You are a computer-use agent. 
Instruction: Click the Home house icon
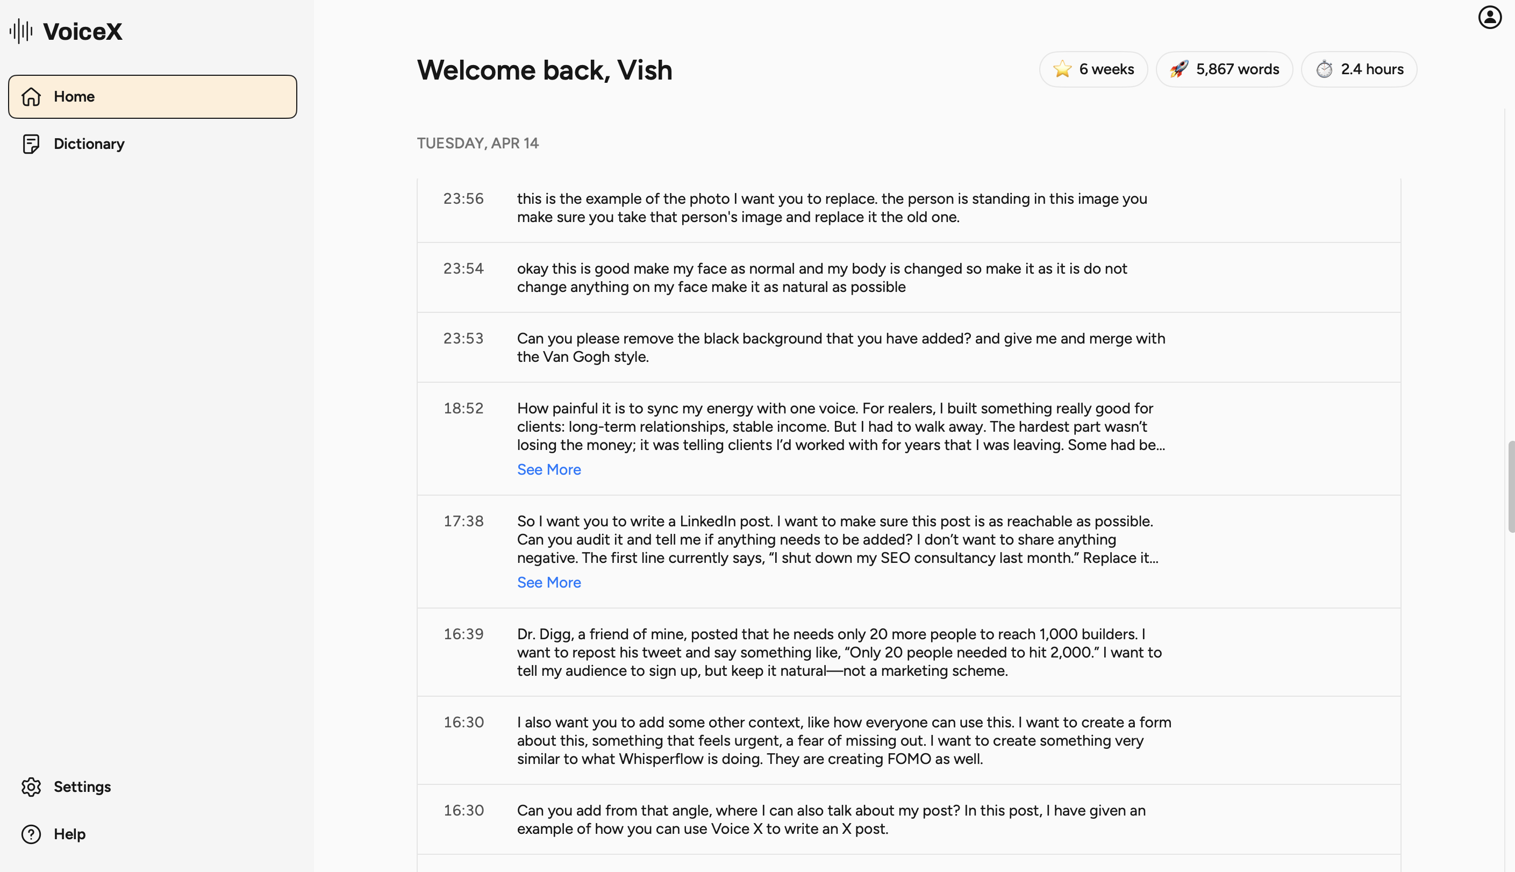31,96
